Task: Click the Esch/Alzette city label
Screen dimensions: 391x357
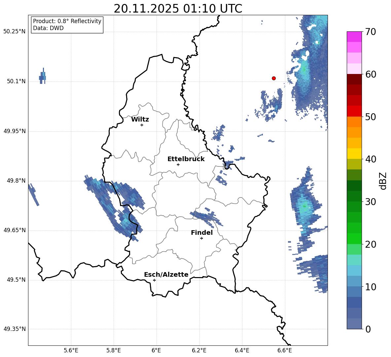Action: click(x=166, y=274)
